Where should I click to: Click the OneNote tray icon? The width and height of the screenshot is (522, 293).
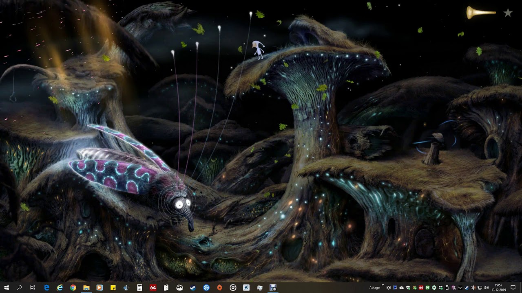453,288
